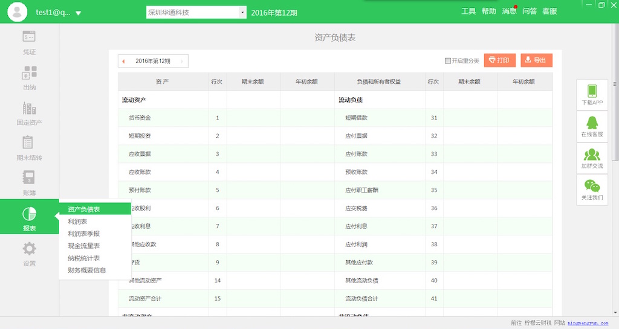This screenshot has width=619, height=329.
Task: Click the 流动资产合计 row label
Action: 145,299
